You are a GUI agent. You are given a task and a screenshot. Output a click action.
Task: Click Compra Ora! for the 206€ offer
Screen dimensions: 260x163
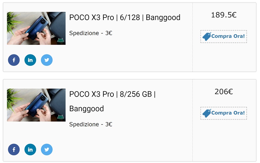tap(224, 113)
